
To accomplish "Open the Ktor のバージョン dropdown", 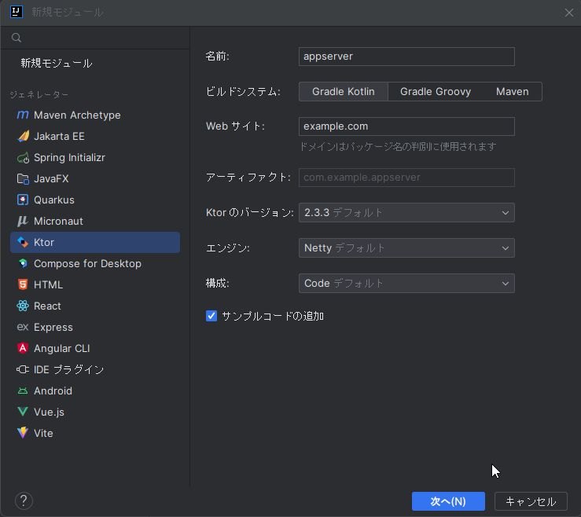I will (x=406, y=213).
